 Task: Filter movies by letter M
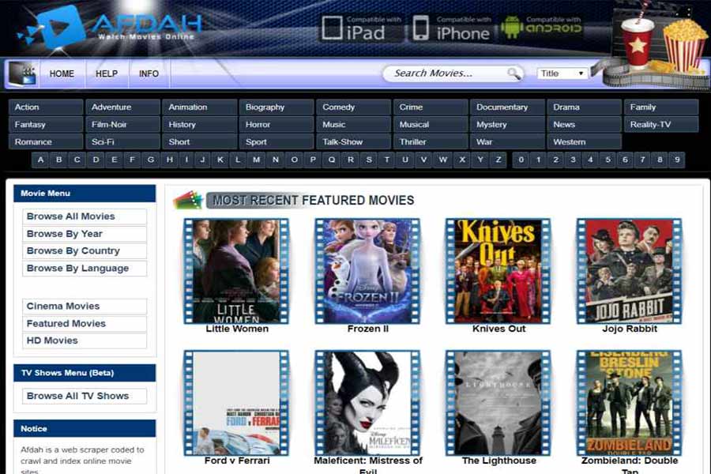tap(256, 160)
